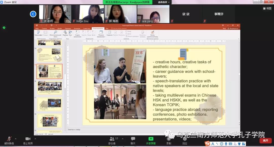Viewport: 274px width, 147px height.
Task: Select slide 14 thumbnail
Action: 49,54
